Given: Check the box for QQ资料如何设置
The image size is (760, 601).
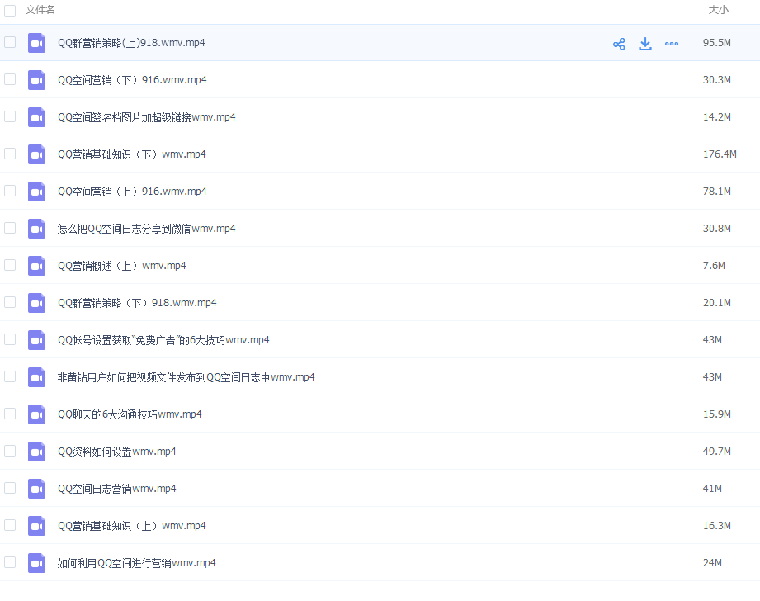Looking at the screenshot, I should [x=10, y=451].
